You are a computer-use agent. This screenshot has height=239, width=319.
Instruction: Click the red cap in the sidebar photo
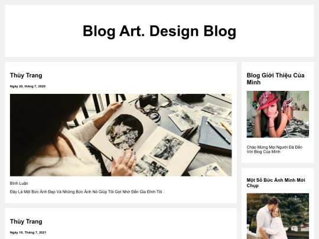tap(267, 100)
